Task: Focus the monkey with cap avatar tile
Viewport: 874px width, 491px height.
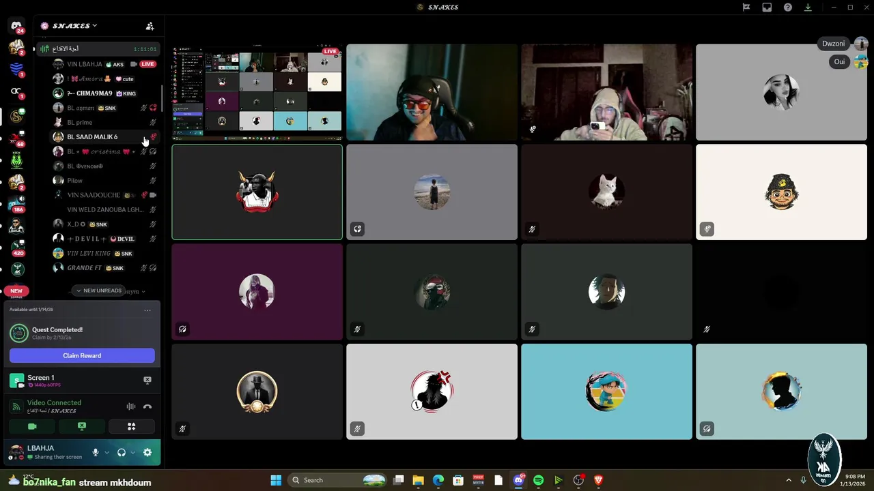Action: [781, 192]
